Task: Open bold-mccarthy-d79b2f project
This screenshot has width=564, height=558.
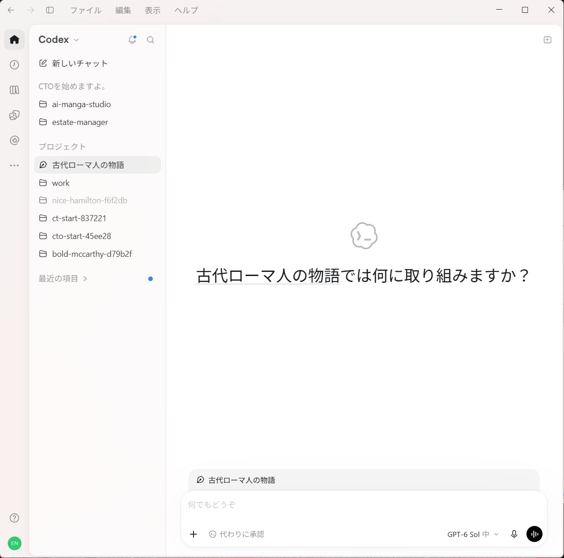Action: click(97, 254)
